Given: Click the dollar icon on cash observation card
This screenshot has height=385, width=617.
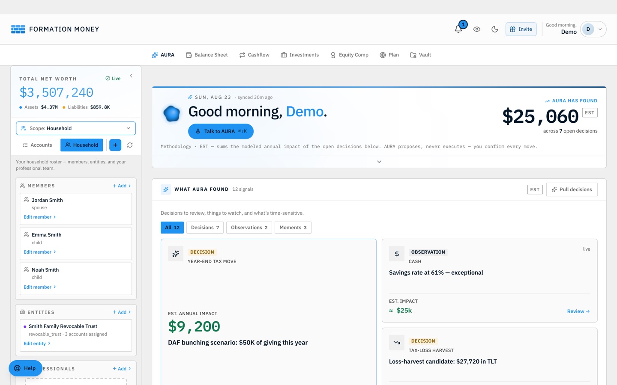Looking at the screenshot, I should tap(397, 254).
